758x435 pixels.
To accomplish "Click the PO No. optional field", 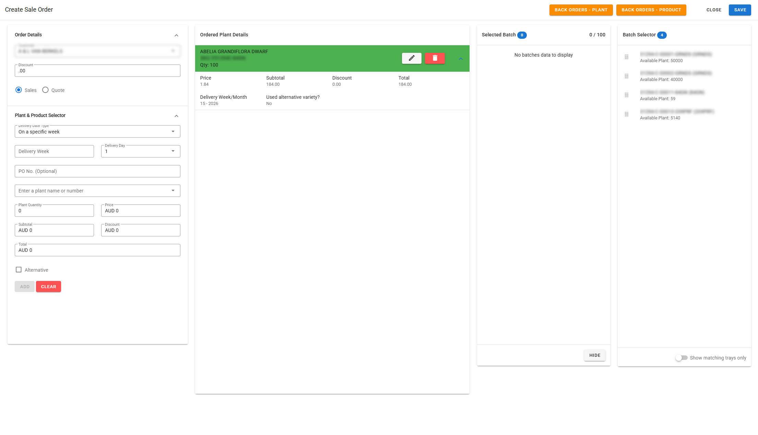I will coord(97,171).
